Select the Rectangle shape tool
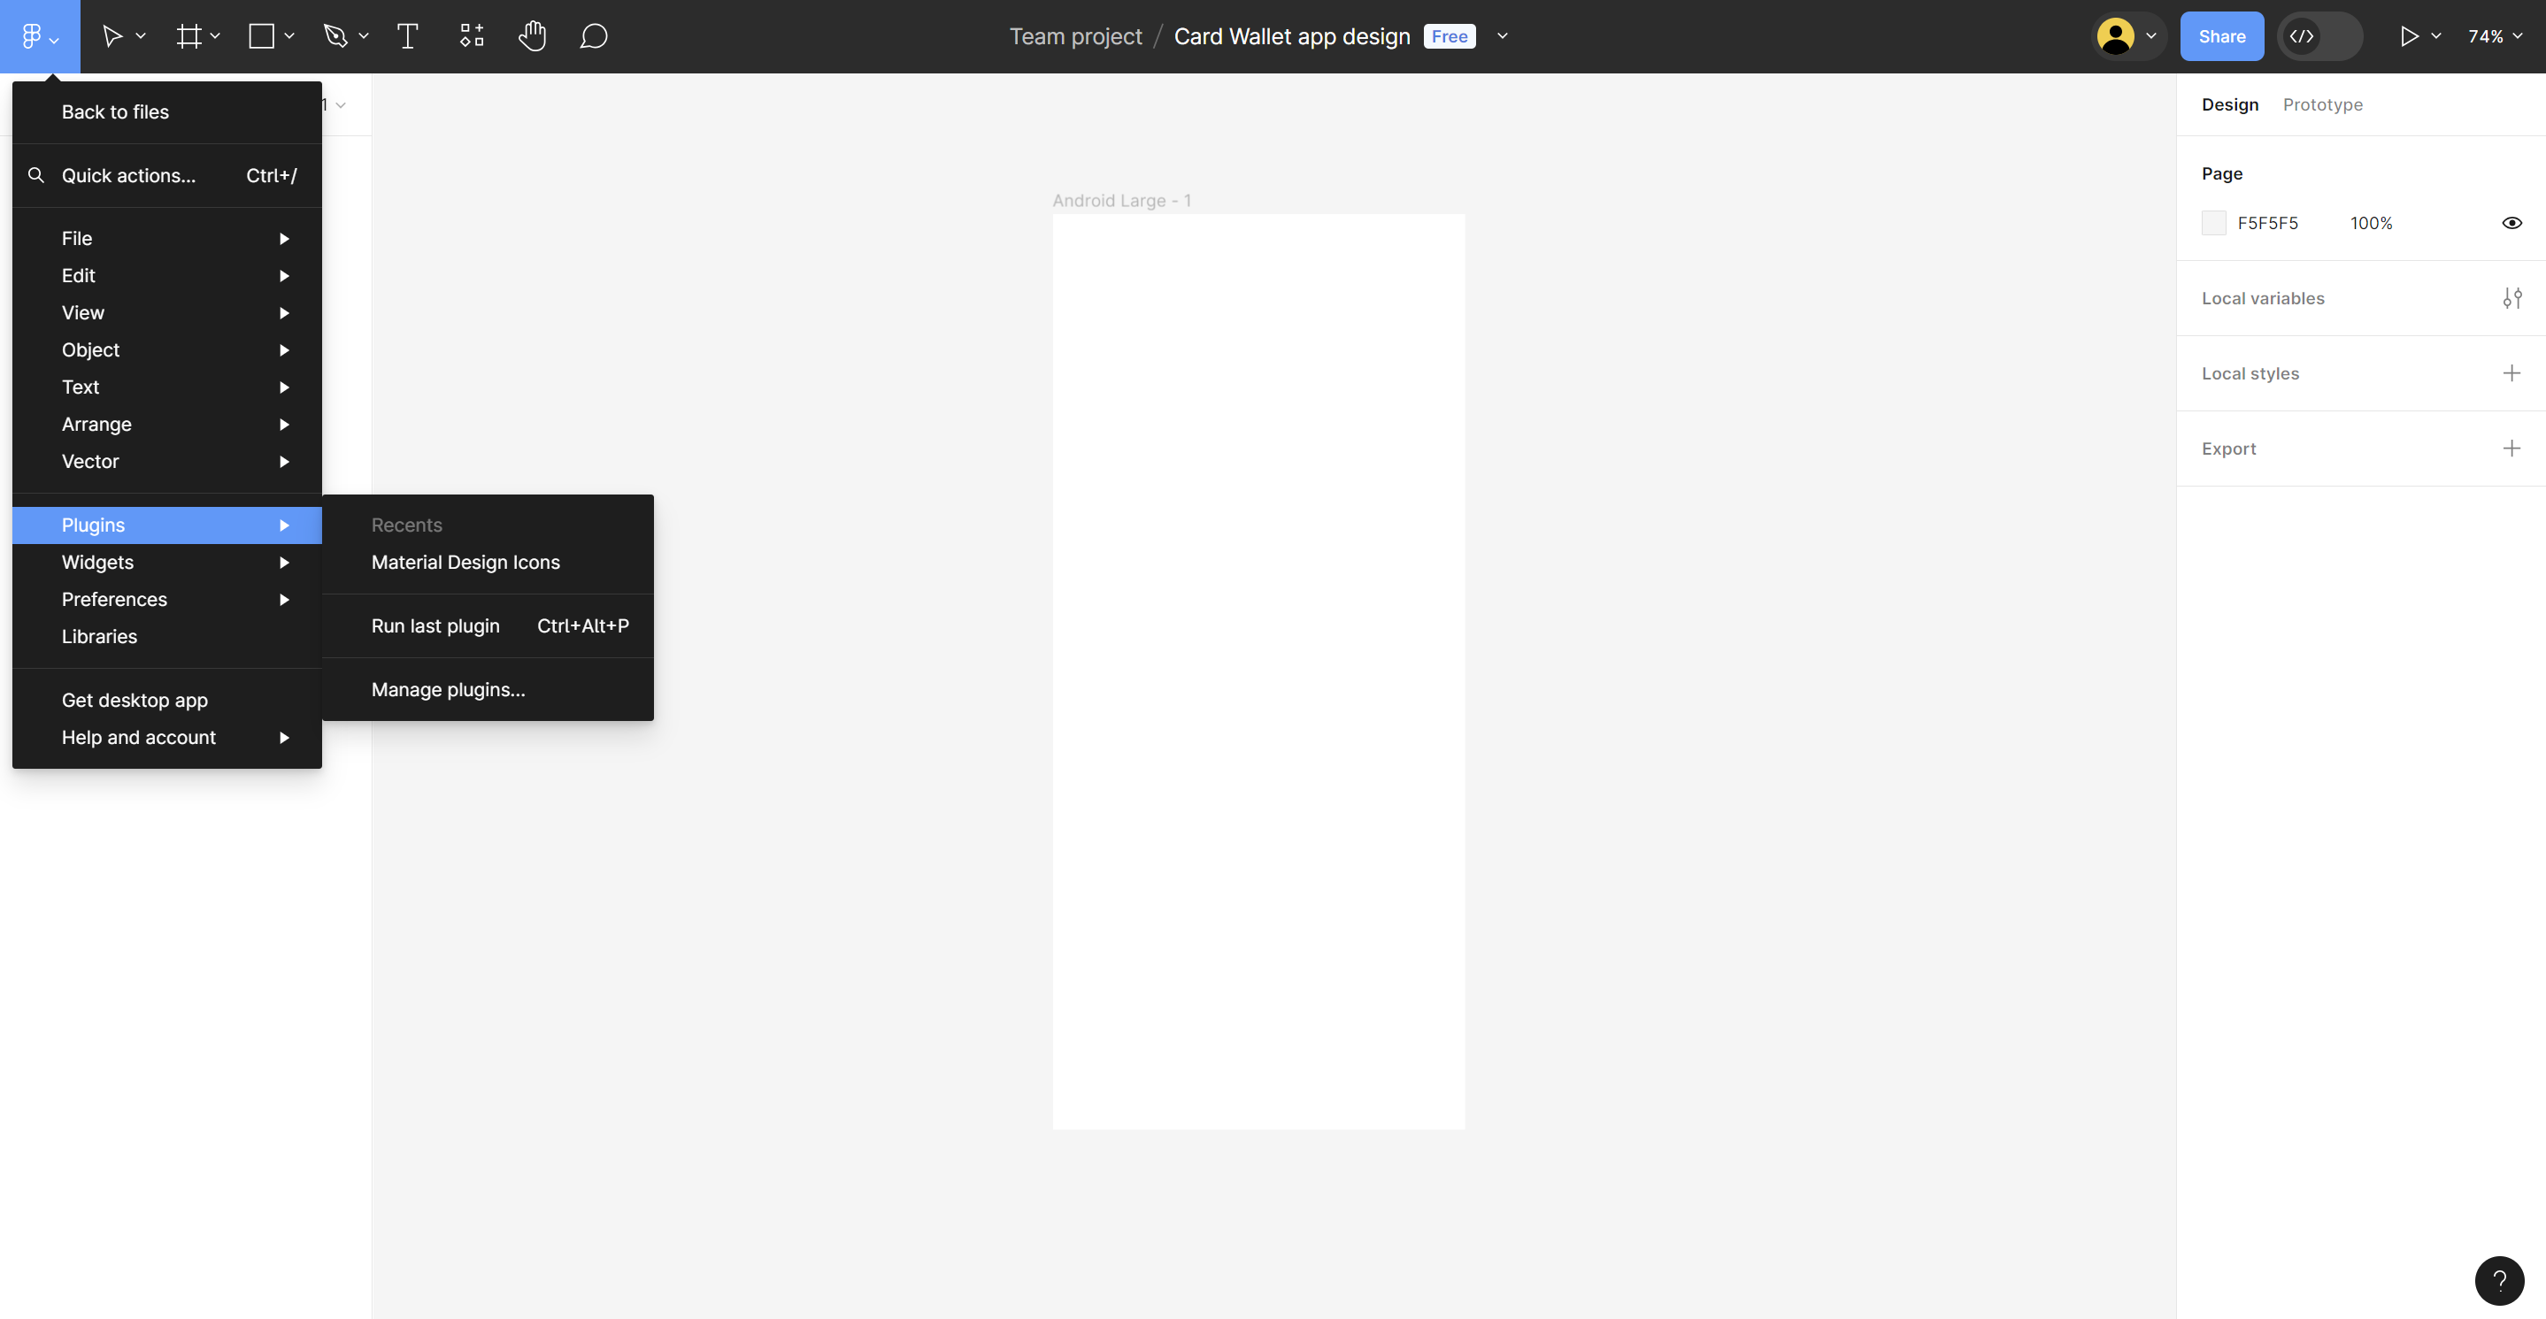This screenshot has width=2546, height=1319. click(x=261, y=36)
